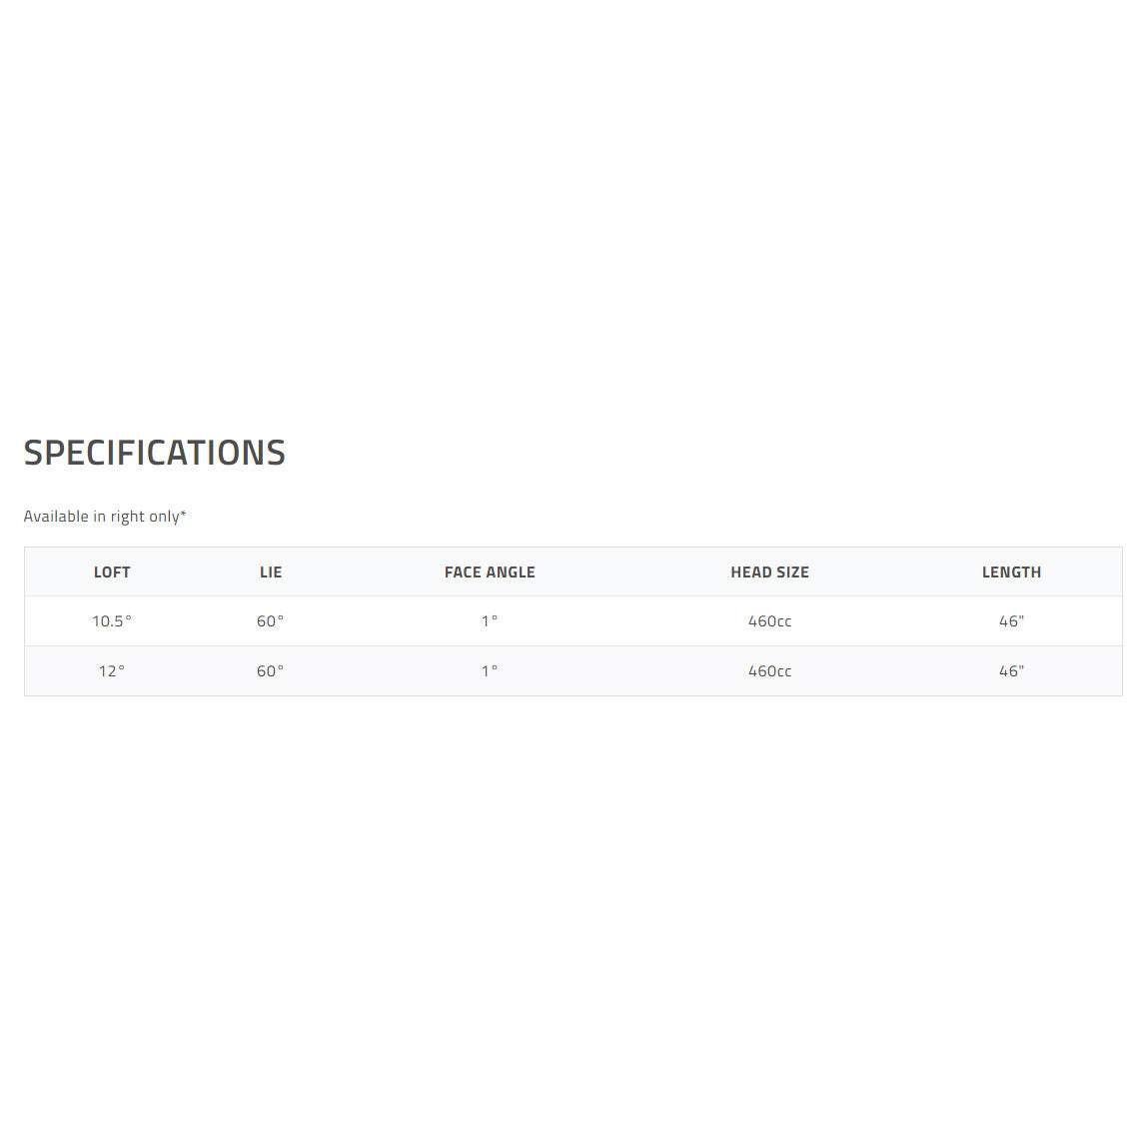
Task: Click the FACE ANGLE column header
Action: pos(490,572)
